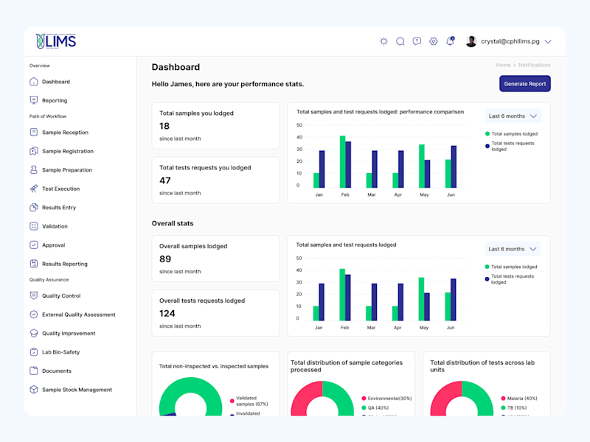Image resolution: width=590 pixels, height=442 pixels.
Task: Click the Total samples you lodged card
Action: 215,125
